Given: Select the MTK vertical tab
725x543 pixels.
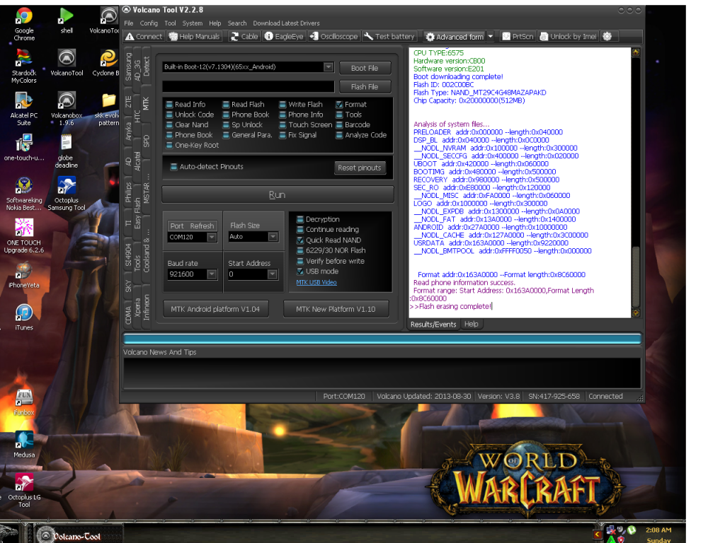Looking at the screenshot, I should pos(146,103).
